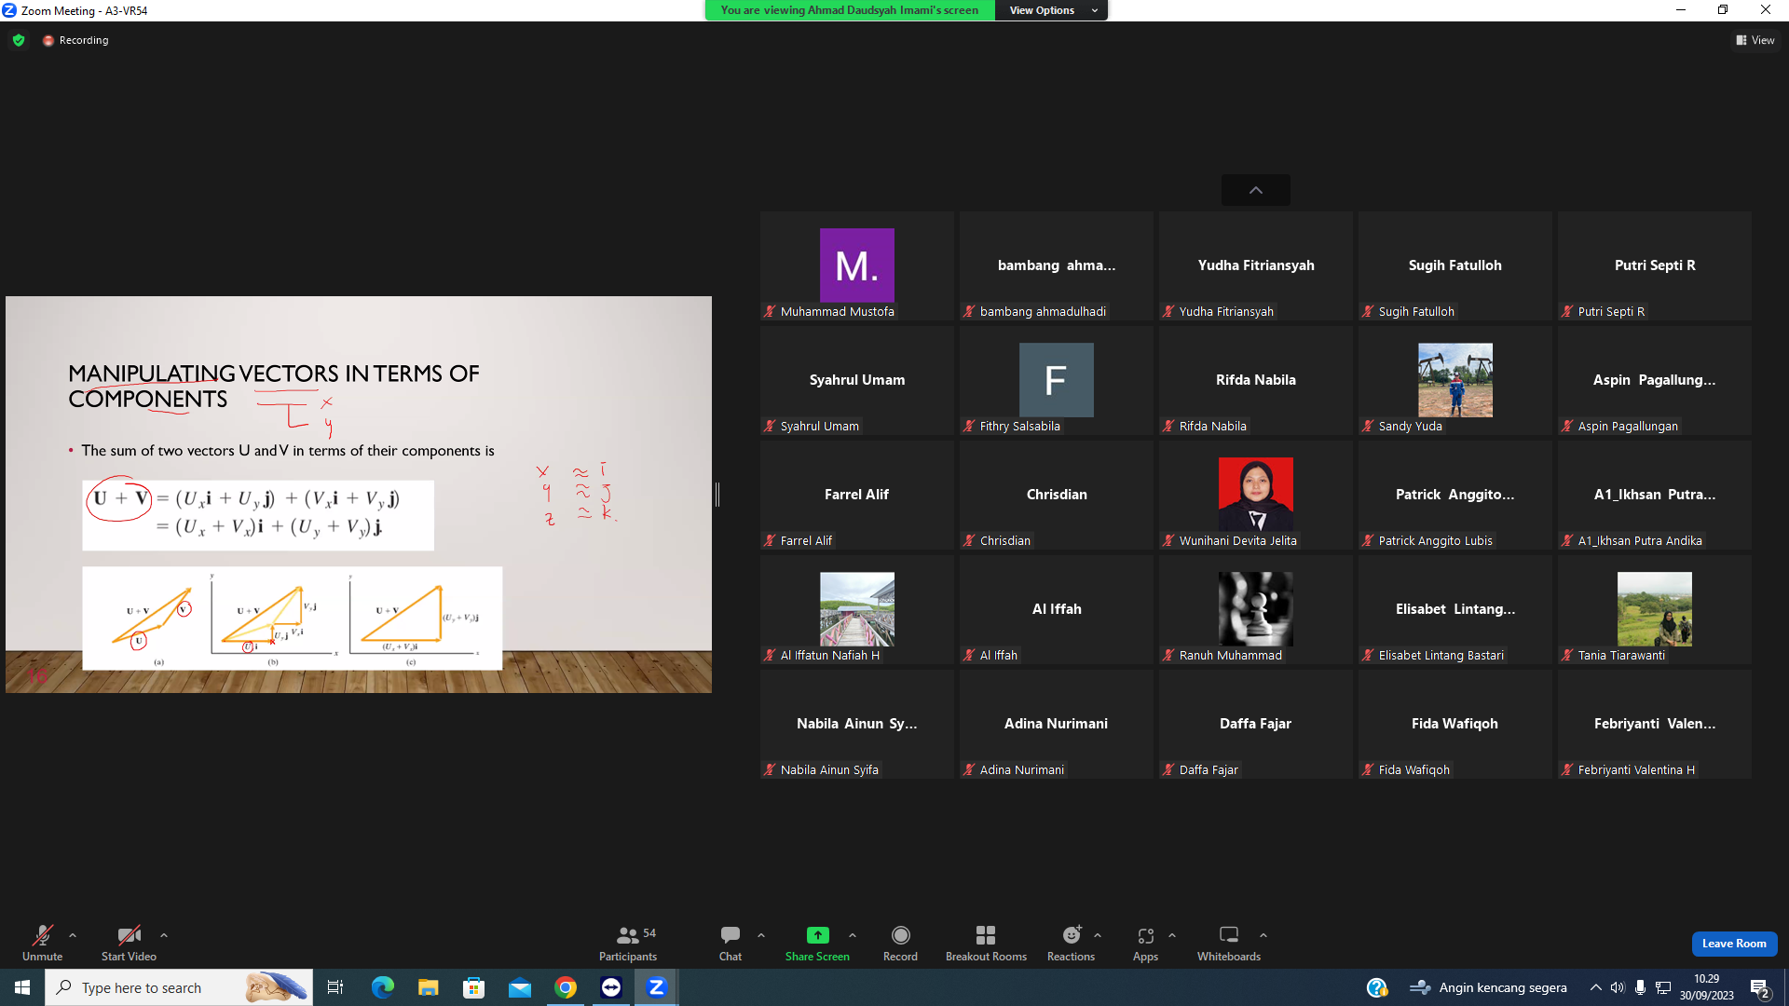Click the volume speaker tray icon
The width and height of the screenshot is (1789, 1006).
(x=1618, y=987)
